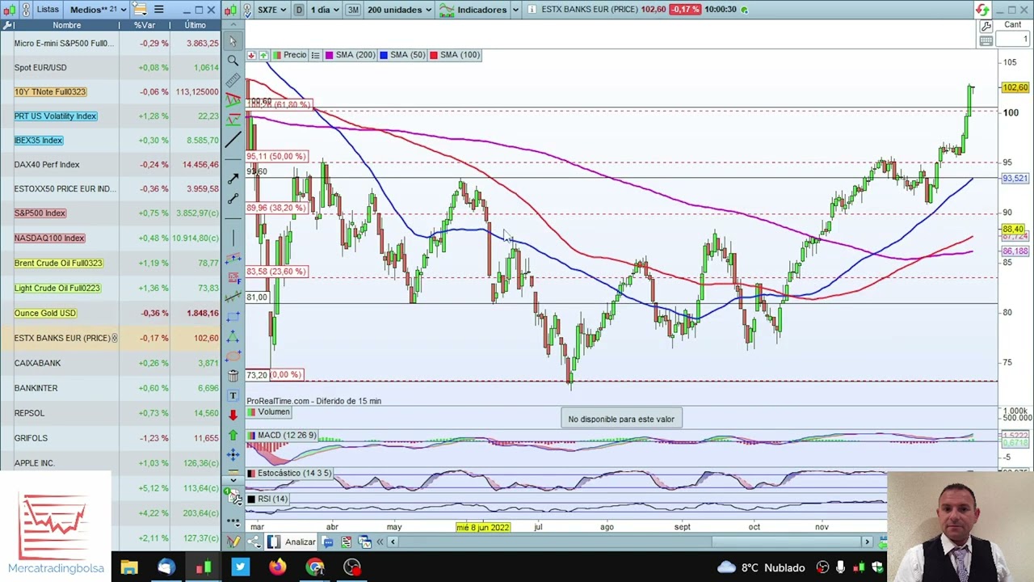This screenshot has width=1034, height=582.
Task: Choose the ellipse shape tool
Action: pos(233,356)
